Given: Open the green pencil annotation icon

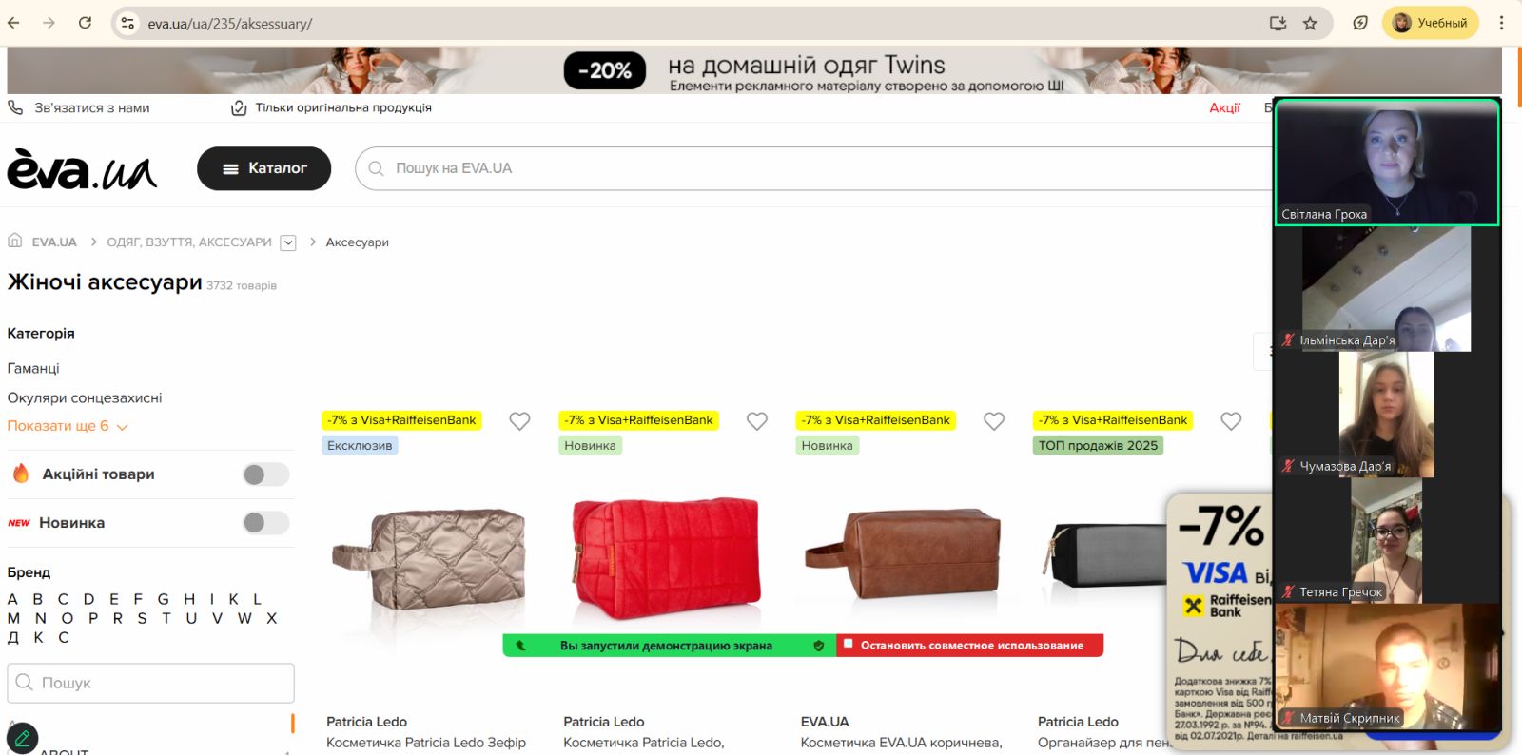Looking at the screenshot, I should [x=22, y=738].
